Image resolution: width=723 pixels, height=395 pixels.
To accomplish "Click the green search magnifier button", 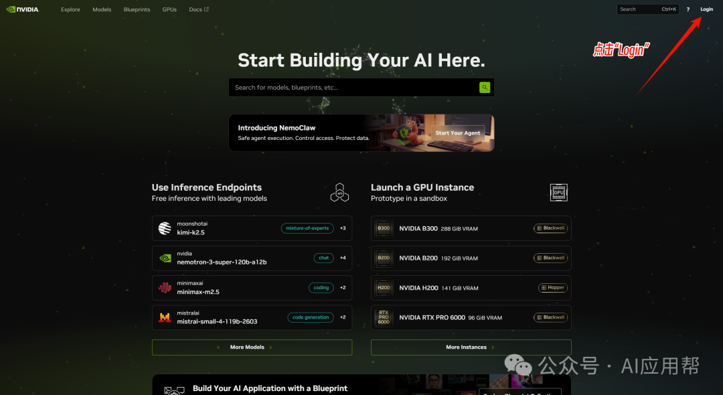I will (x=484, y=88).
